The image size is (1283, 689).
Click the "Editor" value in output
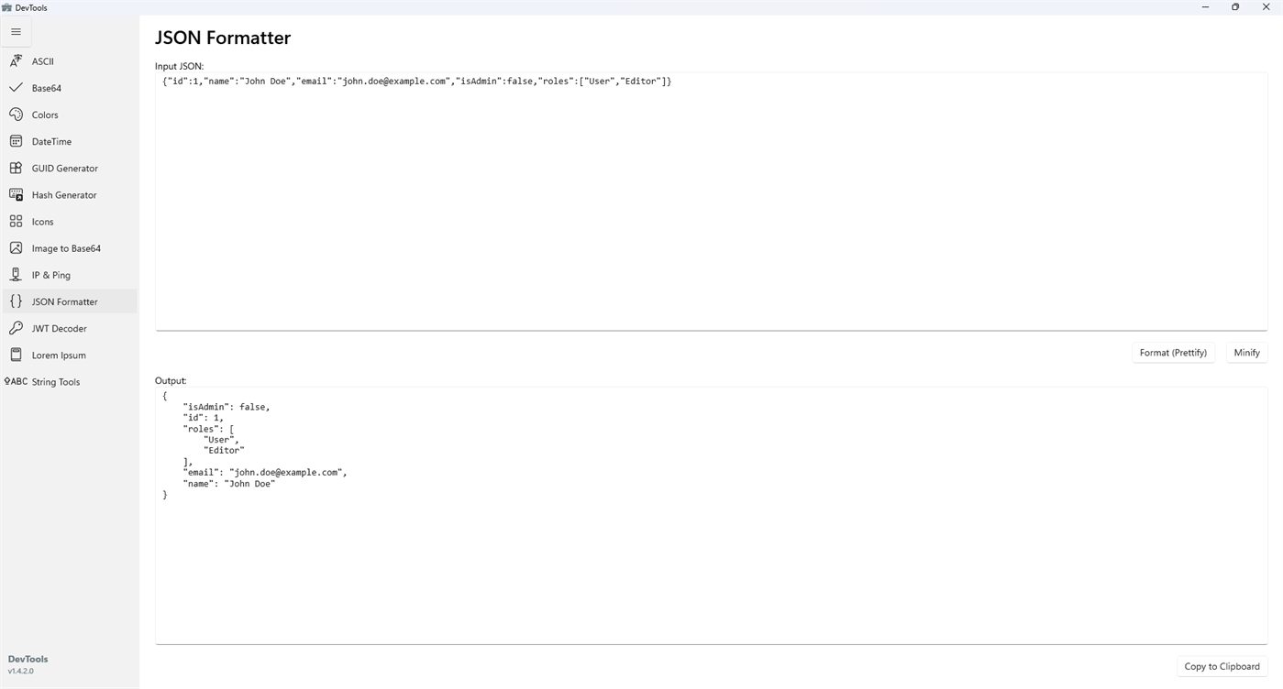(224, 450)
